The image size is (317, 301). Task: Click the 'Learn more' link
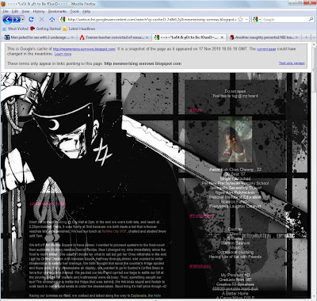[63, 54]
